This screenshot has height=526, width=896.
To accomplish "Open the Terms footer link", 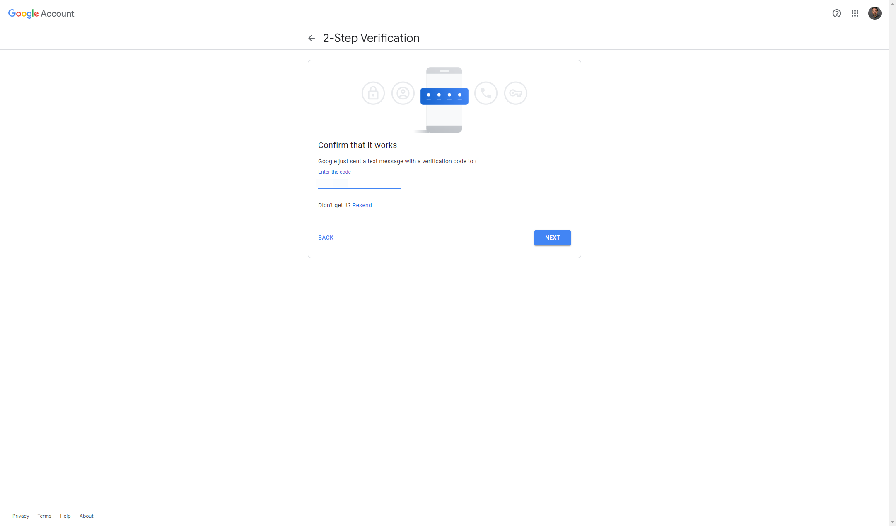I will point(44,516).
